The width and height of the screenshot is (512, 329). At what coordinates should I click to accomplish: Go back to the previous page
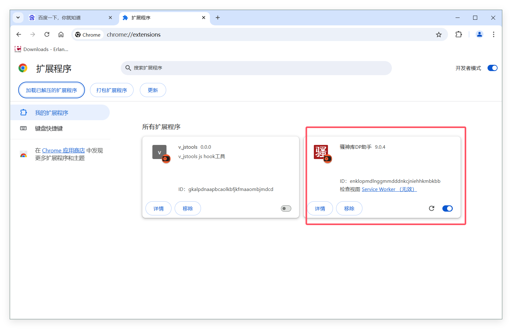[x=19, y=34]
